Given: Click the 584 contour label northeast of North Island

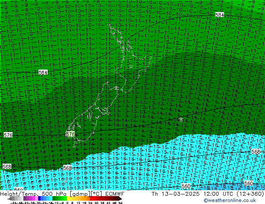Looking at the screenshot, I should [x=219, y=15].
